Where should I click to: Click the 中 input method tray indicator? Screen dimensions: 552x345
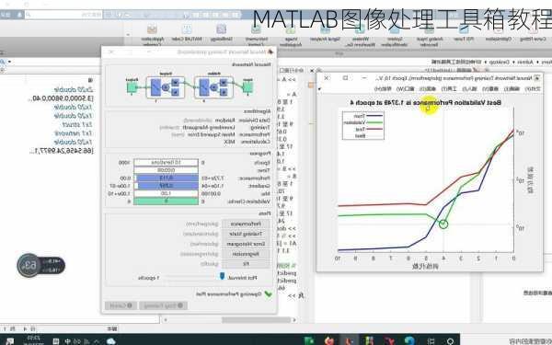tap(67, 341)
